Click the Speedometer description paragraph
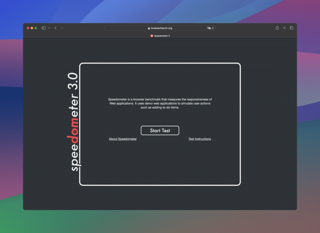The height and width of the screenshot is (233, 320). (x=160, y=103)
